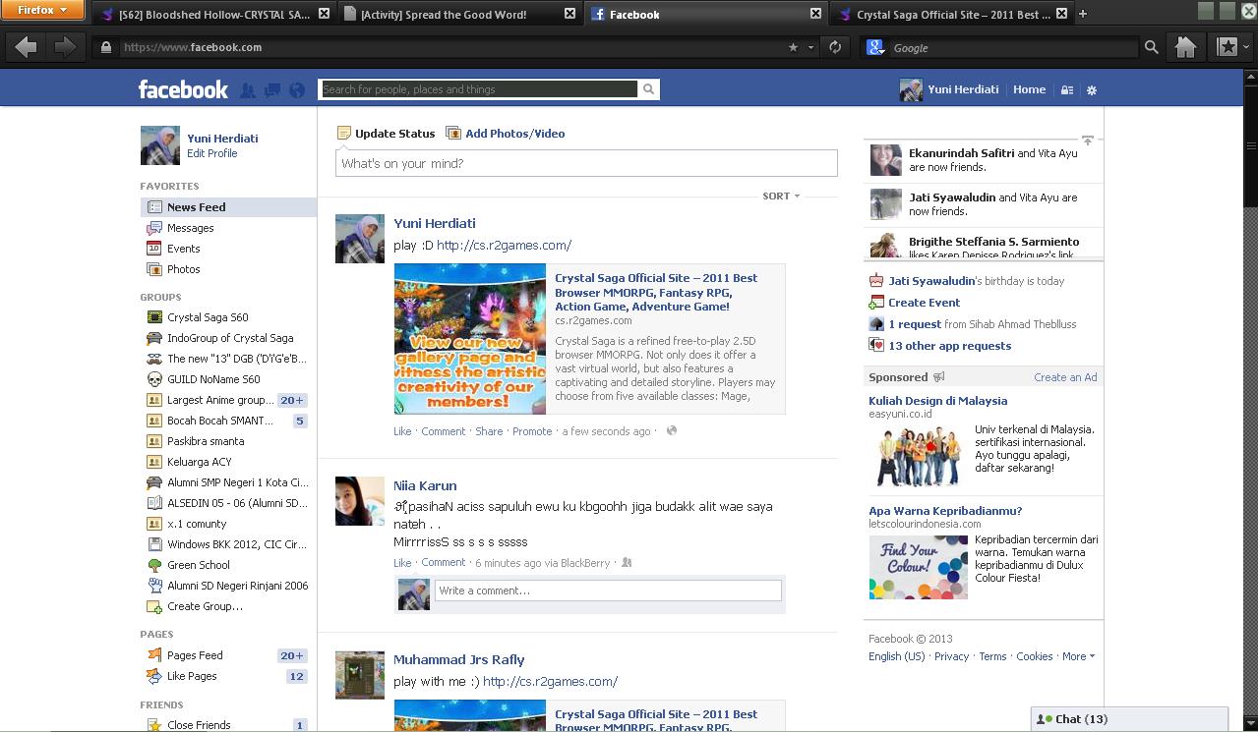Click the account settings gear icon
Screen dimensions: 1258x732
pyautogui.click(x=1091, y=90)
